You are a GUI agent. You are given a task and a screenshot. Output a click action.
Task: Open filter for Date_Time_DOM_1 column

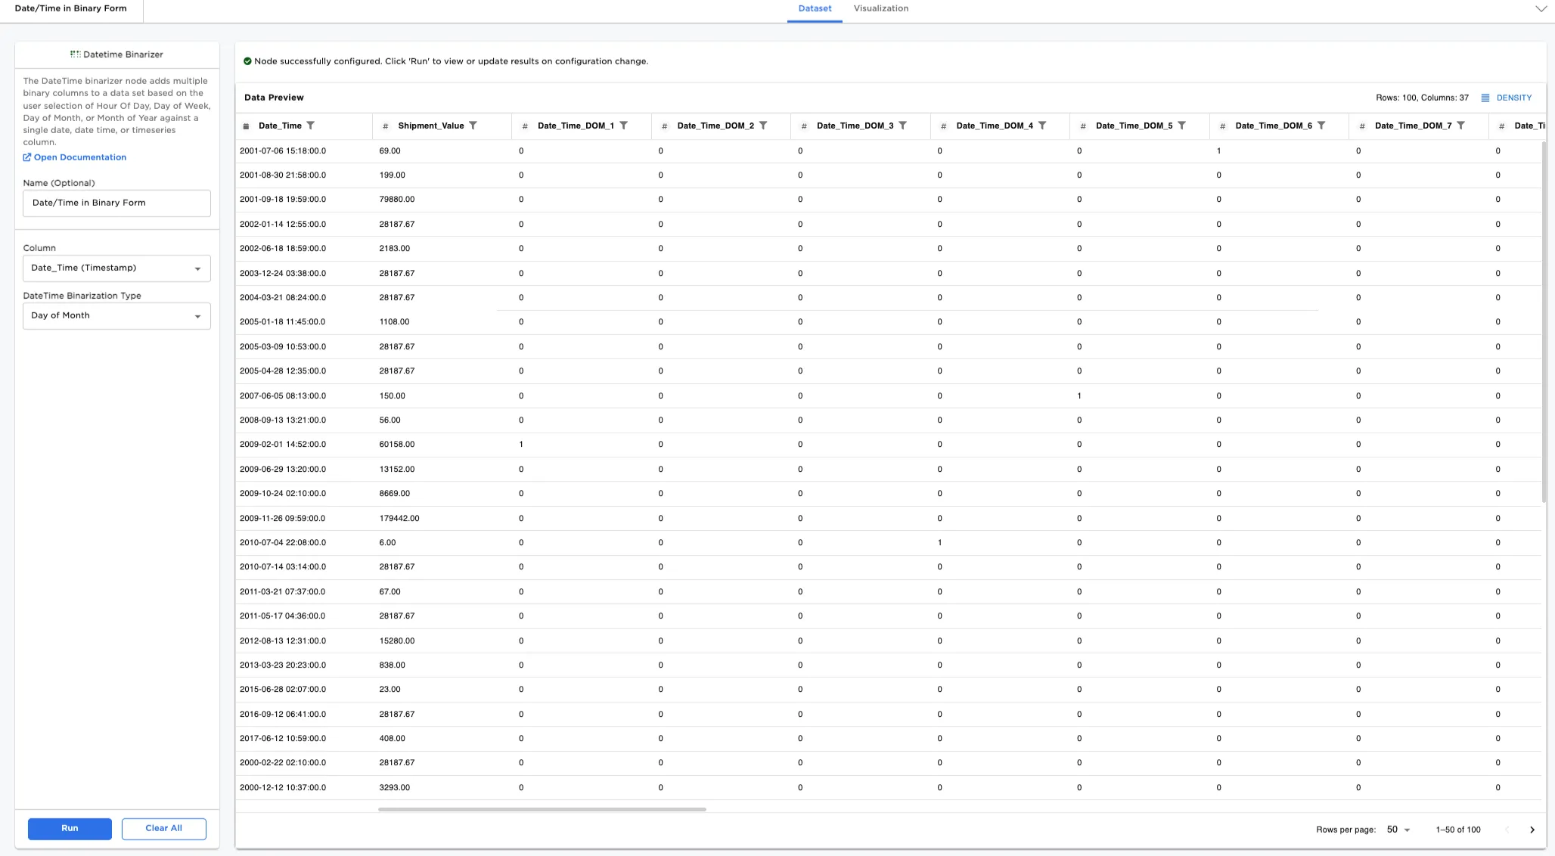623,126
